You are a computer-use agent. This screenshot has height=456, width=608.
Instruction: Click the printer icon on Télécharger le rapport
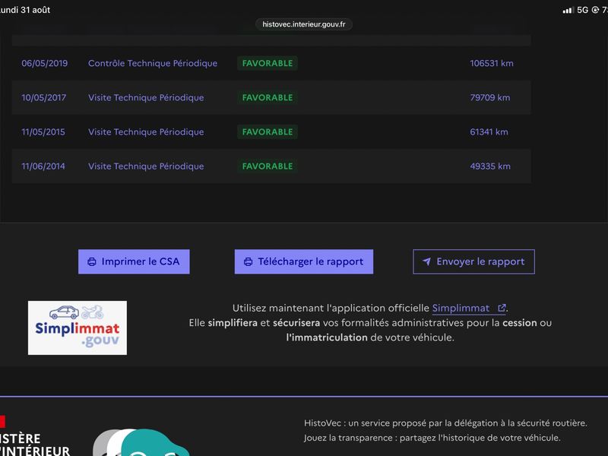pyautogui.click(x=249, y=261)
